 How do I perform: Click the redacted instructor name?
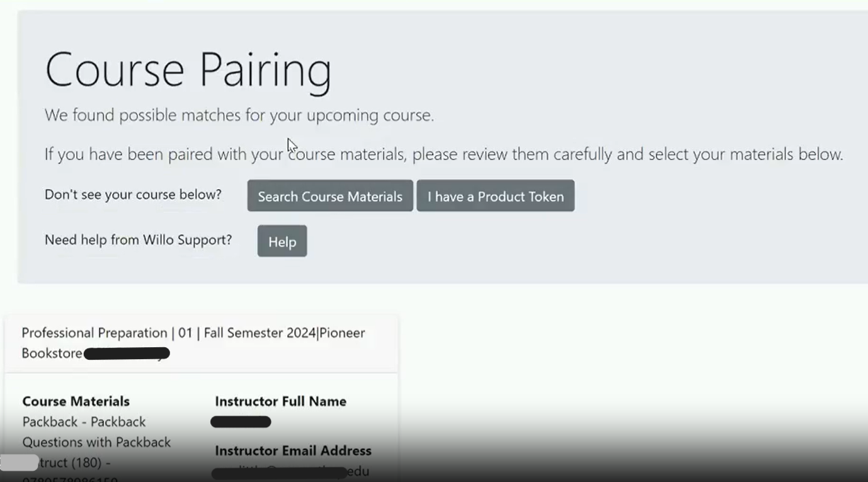click(x=241, y=422)
